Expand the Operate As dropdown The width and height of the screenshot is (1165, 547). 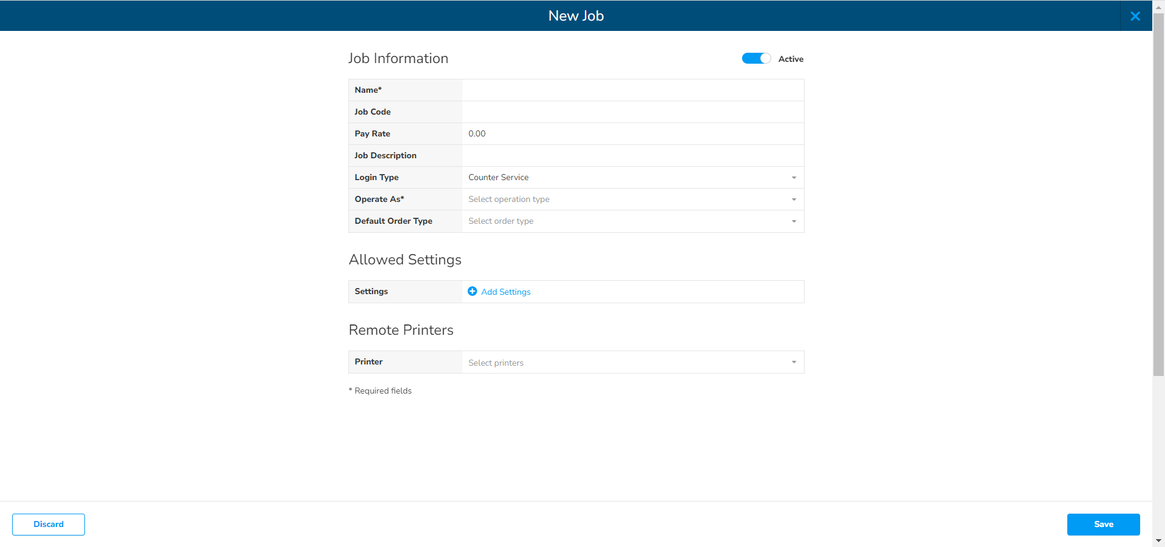[x=631, y=200]
